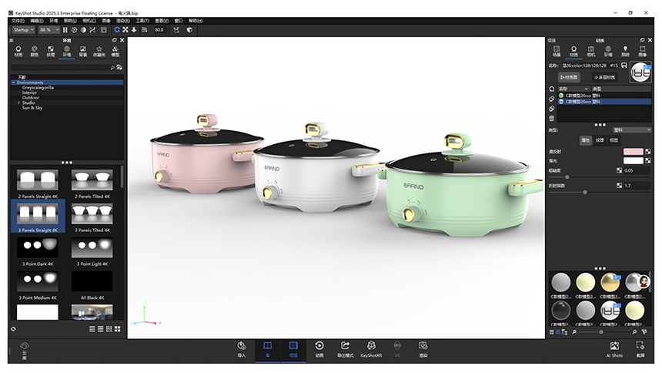Open the Startup workspace dropdown
This screenshot has width=662, height=373.
(x=23, y=30)
